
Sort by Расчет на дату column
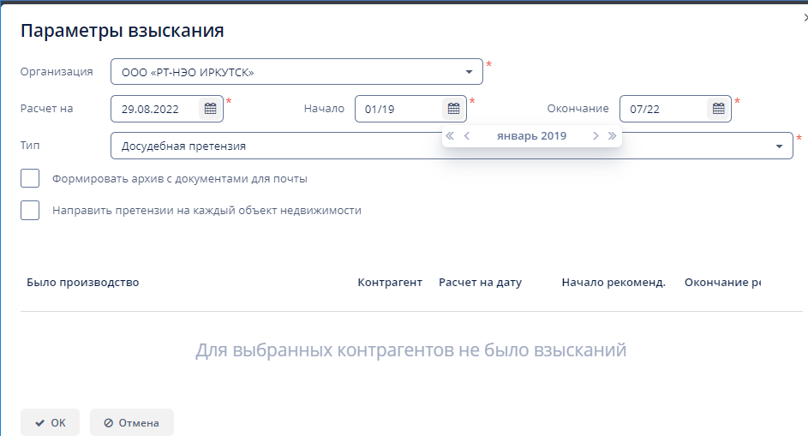(480, 283)
